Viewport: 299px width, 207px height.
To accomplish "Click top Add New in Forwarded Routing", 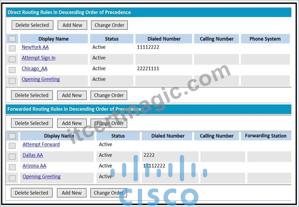I will point(72,123).
